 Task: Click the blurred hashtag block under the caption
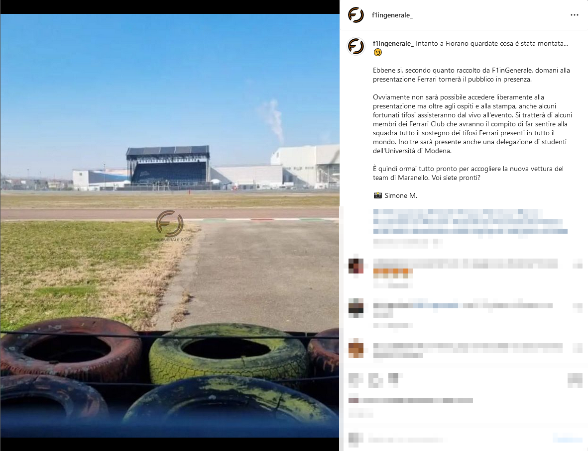[470, 221]
